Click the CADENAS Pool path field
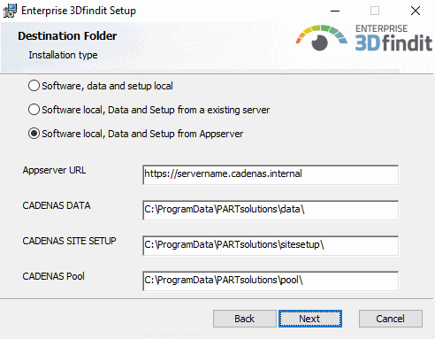The height and width of the screenshot is (339, 435). click(271, 281)
